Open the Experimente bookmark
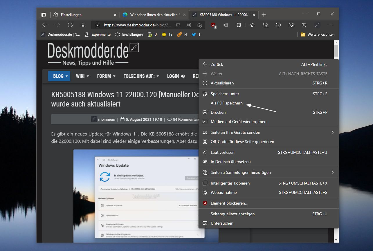 click(98, 35)
